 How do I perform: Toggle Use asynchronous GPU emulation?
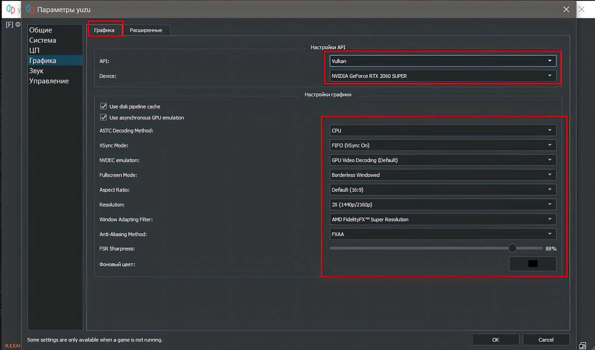point(103,117)
